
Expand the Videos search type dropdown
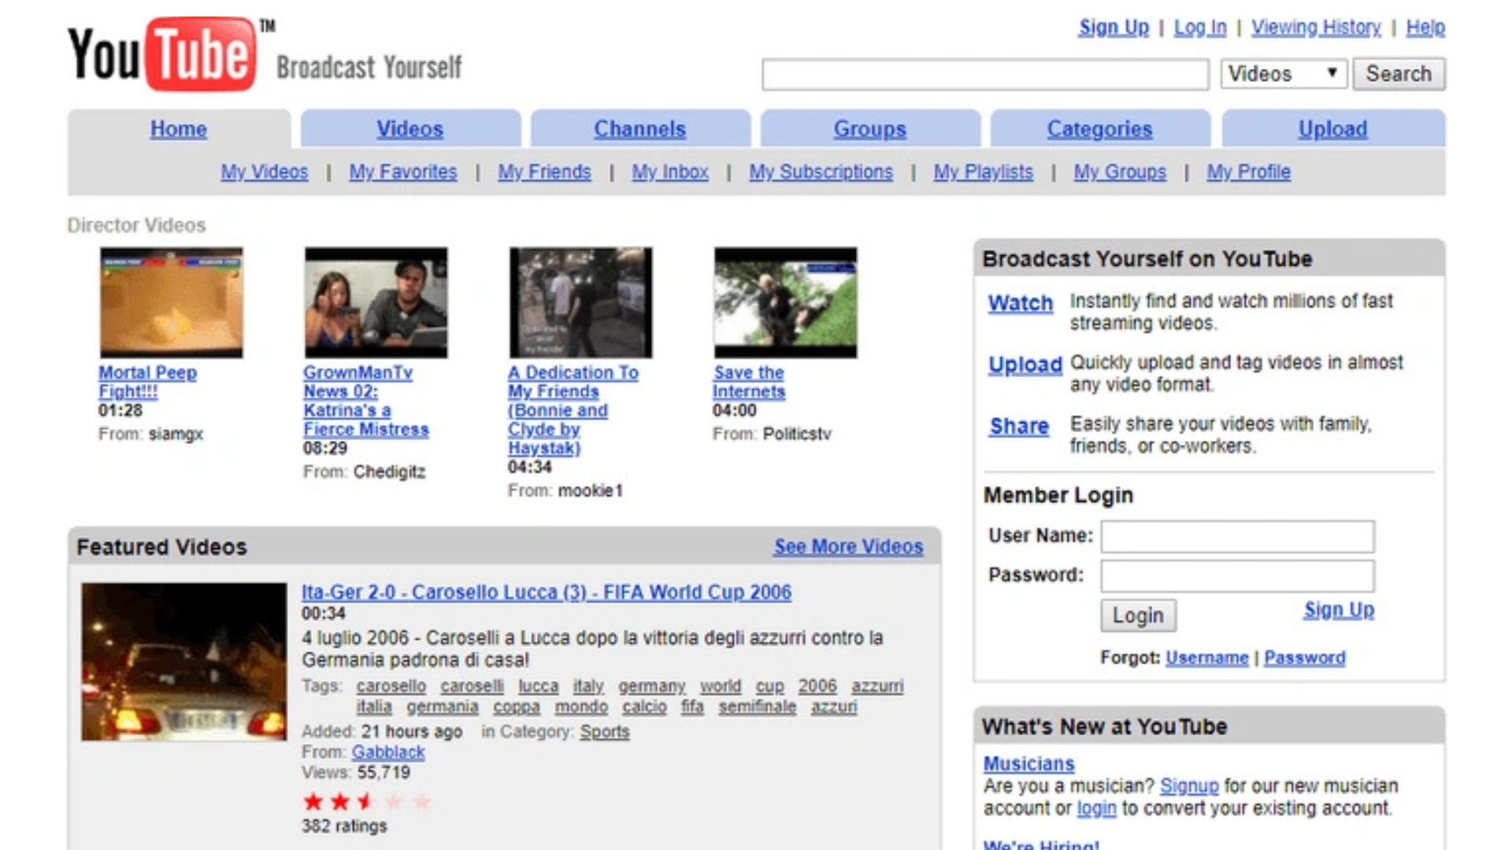tap(1284, 74)
